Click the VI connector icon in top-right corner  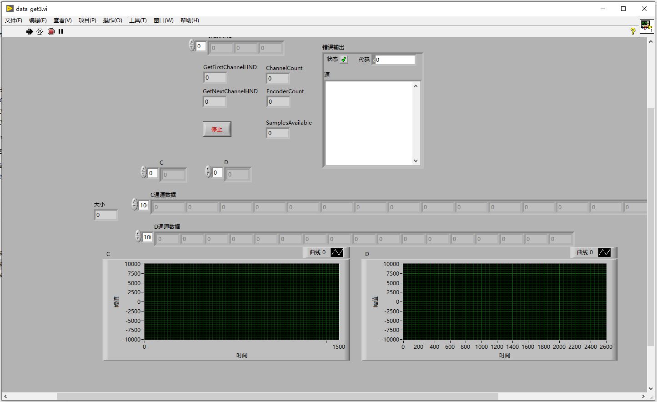[647, 26]
